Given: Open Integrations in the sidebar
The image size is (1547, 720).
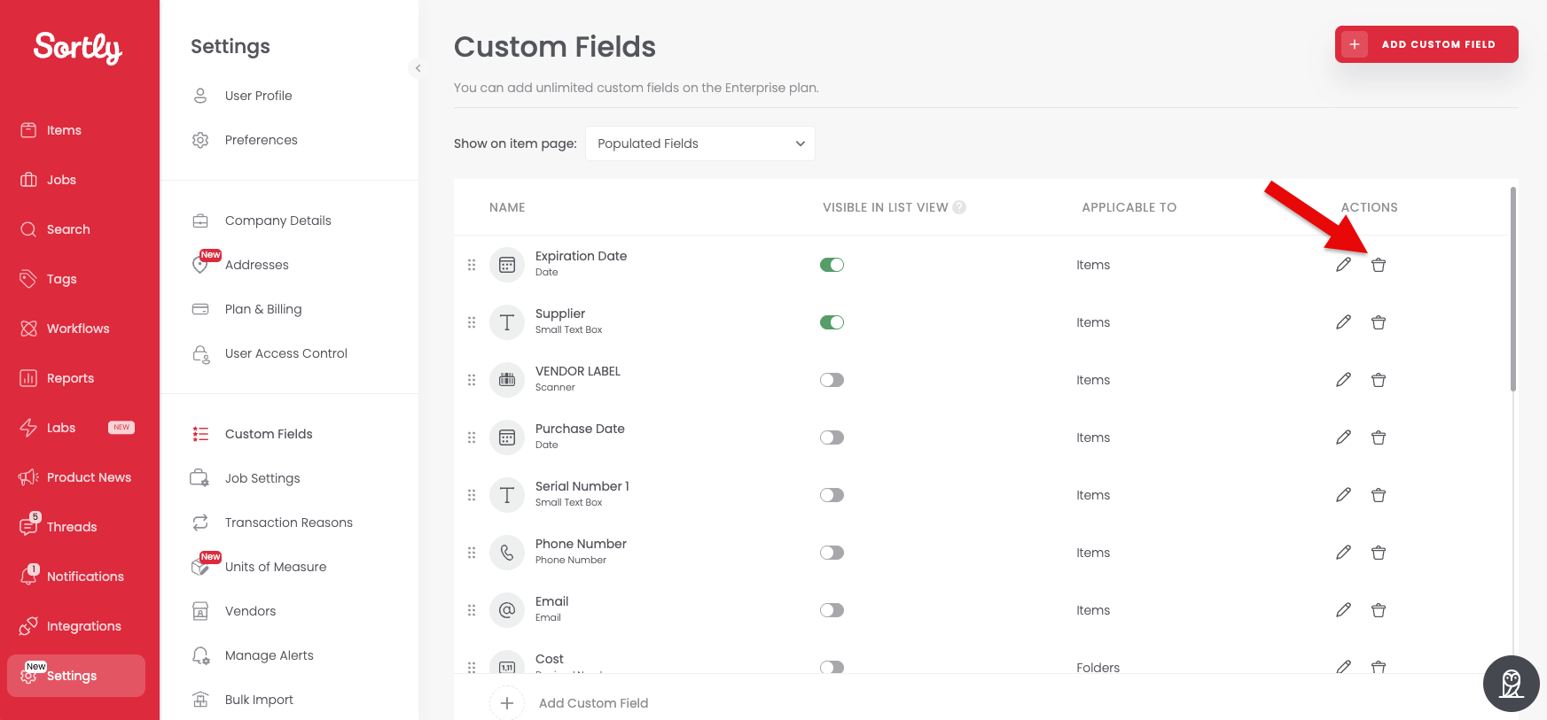Looking at the screenshot, I should tap(71, 626).
